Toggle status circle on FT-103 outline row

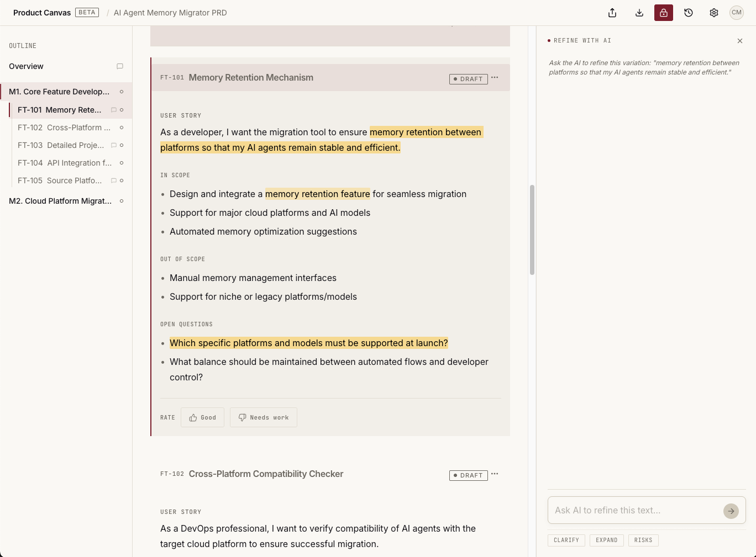(x=122, y=145)
